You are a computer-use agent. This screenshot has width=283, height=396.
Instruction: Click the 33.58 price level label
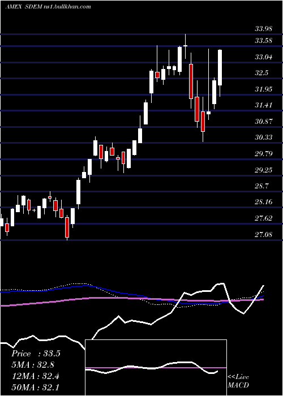pos(264,41)
